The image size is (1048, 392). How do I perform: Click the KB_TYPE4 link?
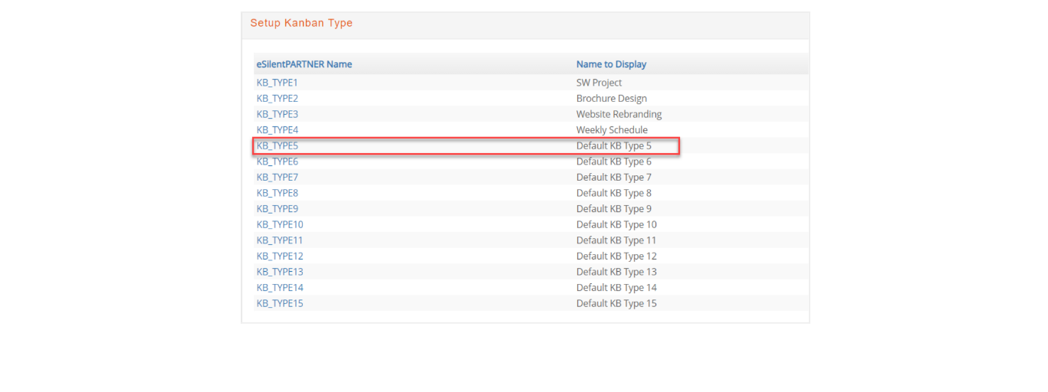278,130
